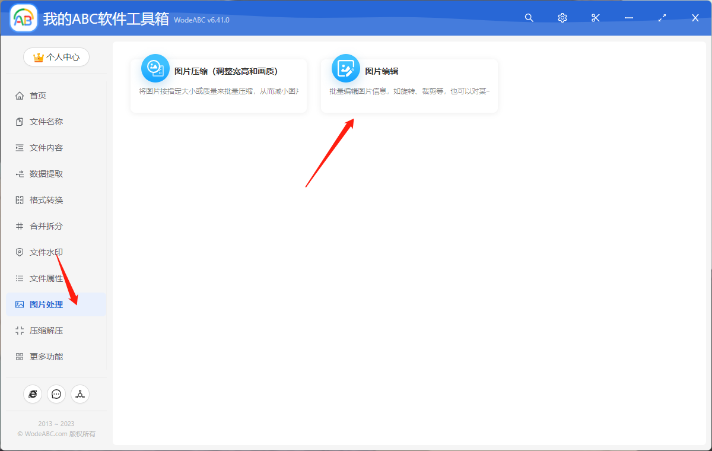712x451 pixels.
Task: Select 文件名称 in the sidebar
Action: coord(44,121)
